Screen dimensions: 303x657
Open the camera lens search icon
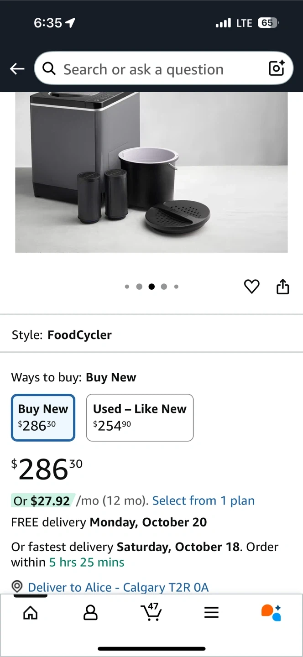277,68
